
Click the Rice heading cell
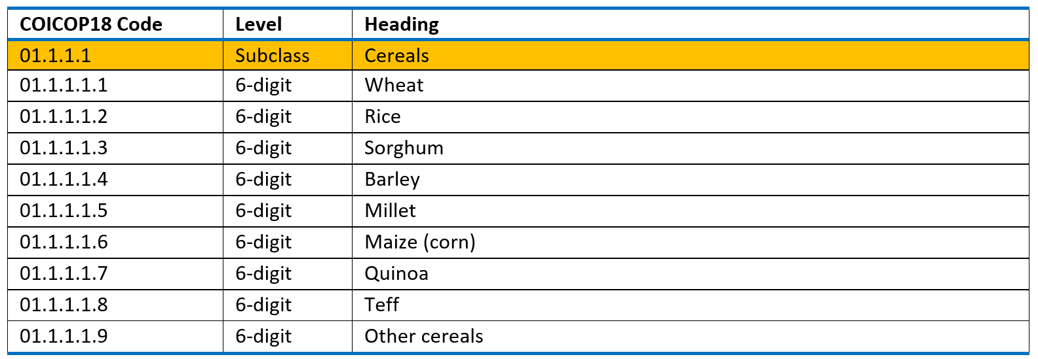point(691,117)
